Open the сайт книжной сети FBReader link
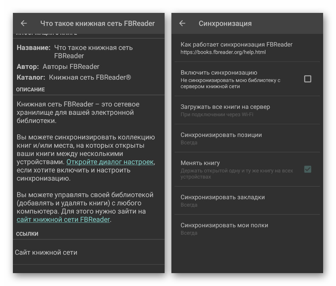Screen dimensions: 336x286 pos(63,220)
